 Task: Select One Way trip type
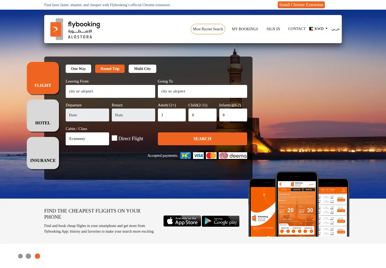click(x=78, y=69)
